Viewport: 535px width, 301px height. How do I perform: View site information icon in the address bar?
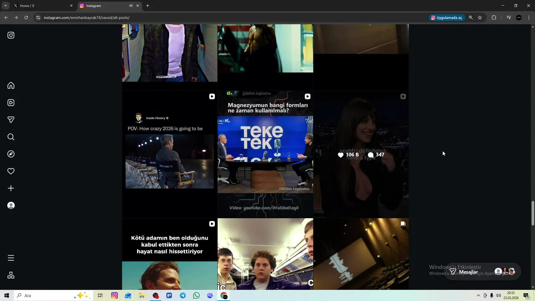38,18
